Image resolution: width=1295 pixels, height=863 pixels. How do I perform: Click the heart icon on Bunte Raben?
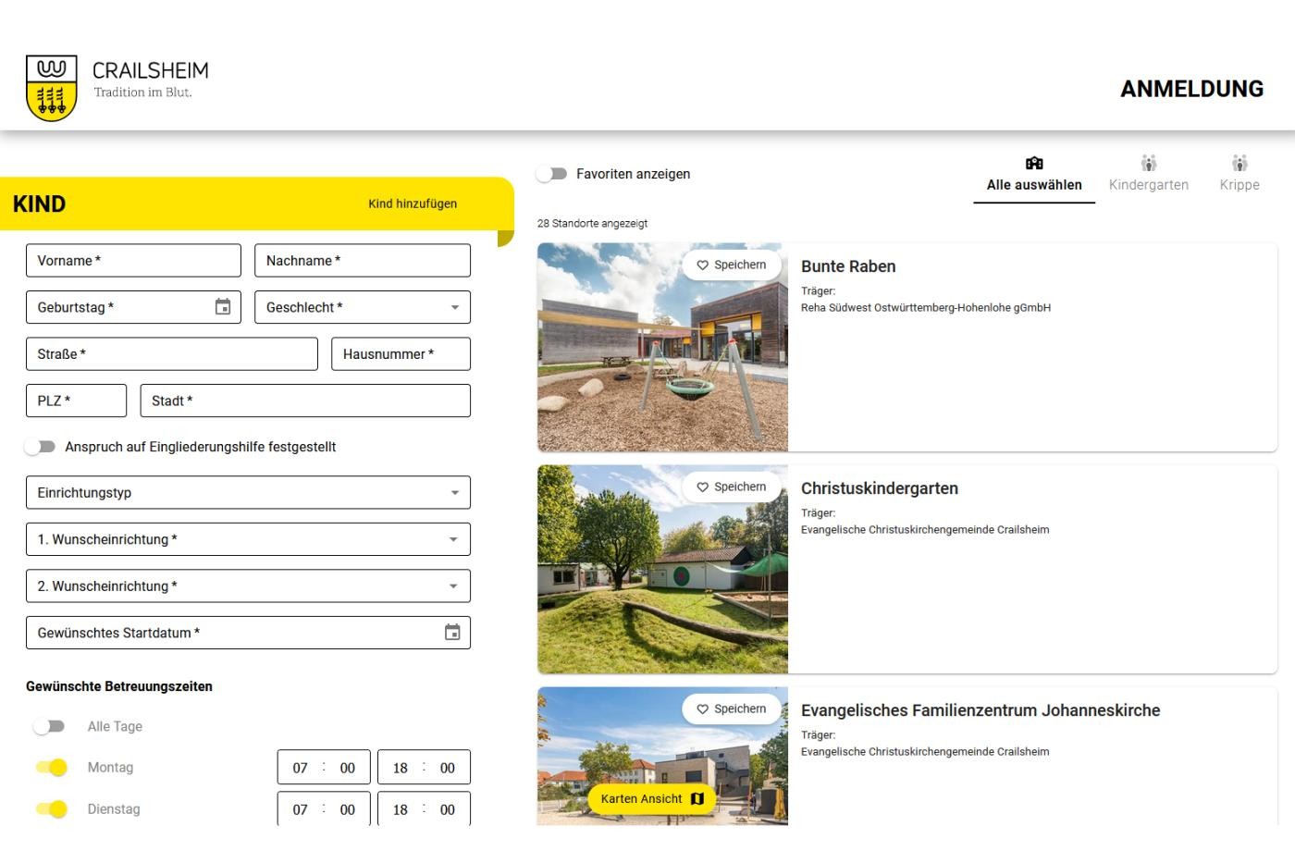(703, 265)
